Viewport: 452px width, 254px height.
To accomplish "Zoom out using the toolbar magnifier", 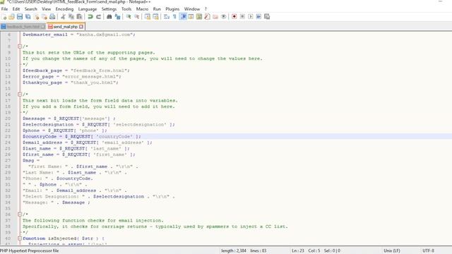I will point(136,17).
